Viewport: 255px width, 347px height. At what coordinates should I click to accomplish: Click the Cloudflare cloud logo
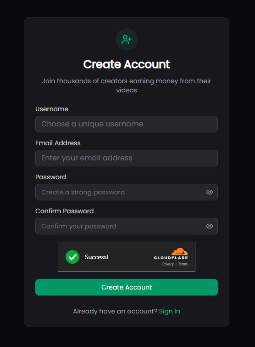179,251
